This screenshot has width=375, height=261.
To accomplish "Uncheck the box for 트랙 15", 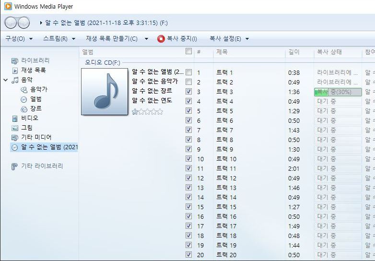I will tap(188, 207).
